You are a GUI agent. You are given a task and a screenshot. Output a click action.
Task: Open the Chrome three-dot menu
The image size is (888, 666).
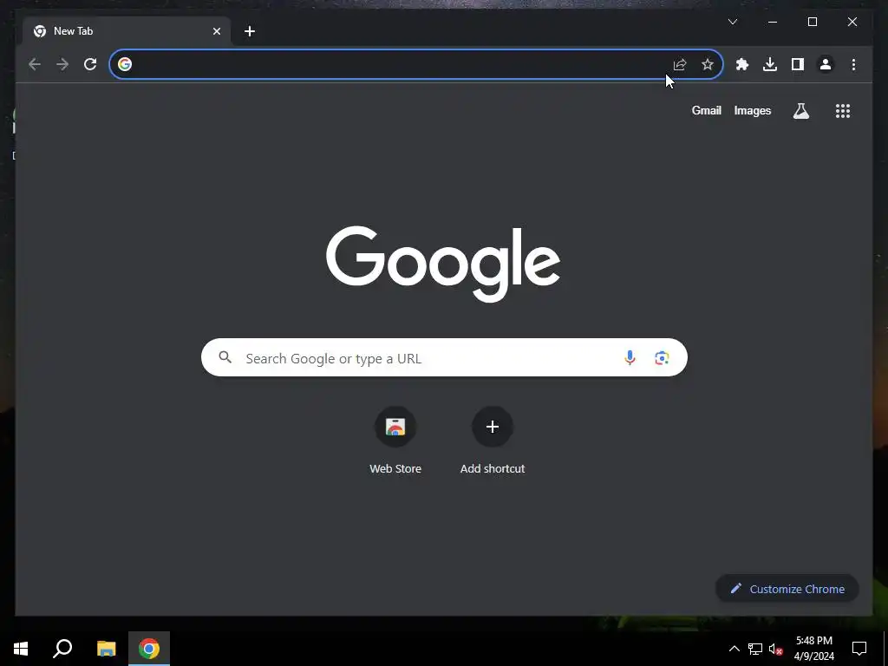853,64
